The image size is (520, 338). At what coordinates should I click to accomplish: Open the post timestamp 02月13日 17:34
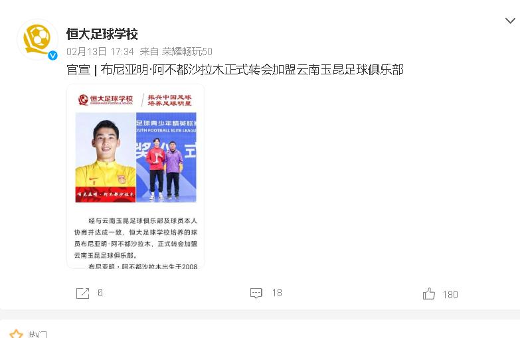coord(100,52)
